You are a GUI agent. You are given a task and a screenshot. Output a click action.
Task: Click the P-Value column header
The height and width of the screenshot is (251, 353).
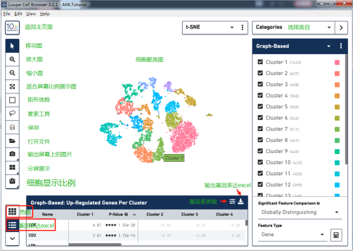[116, 215]
